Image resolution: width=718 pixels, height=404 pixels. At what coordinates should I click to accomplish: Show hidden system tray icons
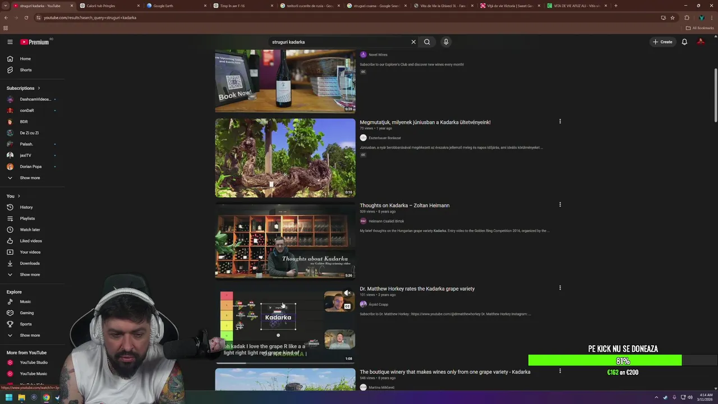[x=656, y=397]
